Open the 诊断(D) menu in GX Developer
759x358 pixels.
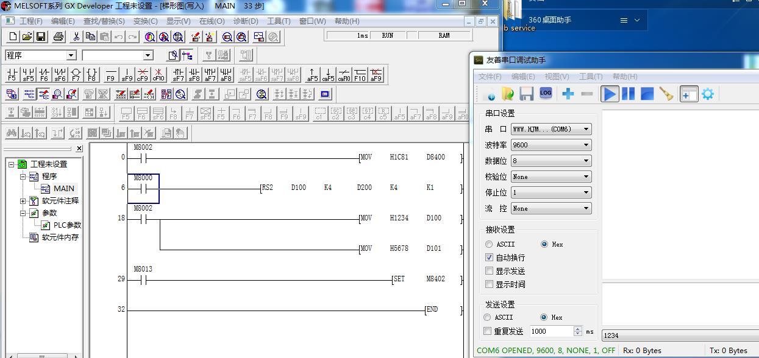246,21
